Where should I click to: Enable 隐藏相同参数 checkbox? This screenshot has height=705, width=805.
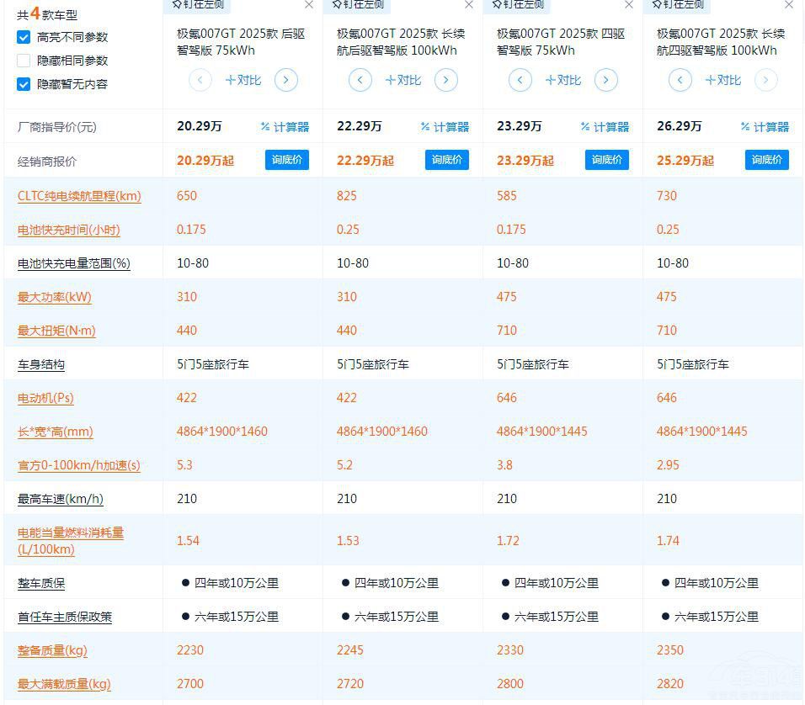24,61
